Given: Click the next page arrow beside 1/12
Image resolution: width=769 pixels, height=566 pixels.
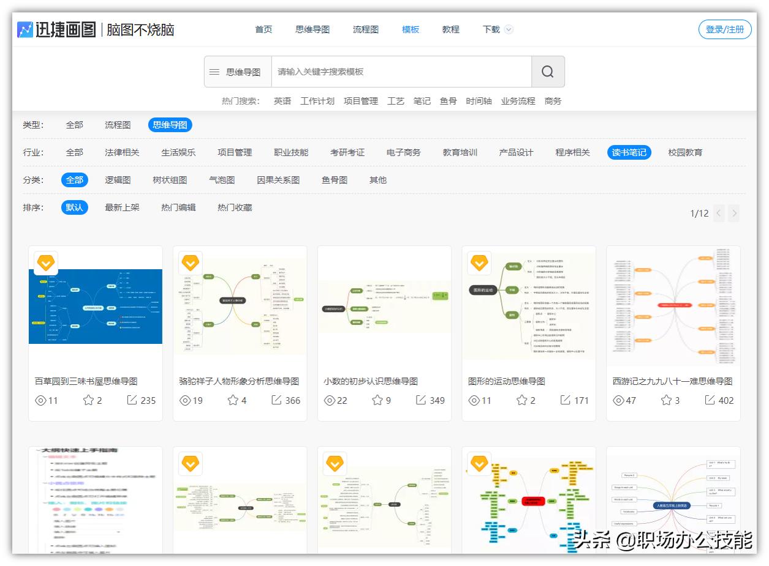Looking at the screenshot, I should point(734,213).
